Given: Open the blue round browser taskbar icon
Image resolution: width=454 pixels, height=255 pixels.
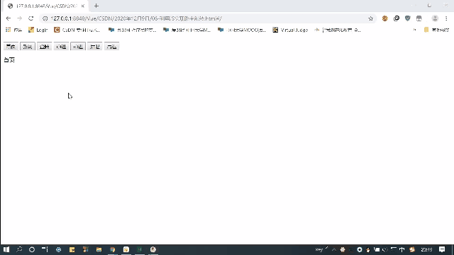Looking at the screenshot, I should point(58,249).
